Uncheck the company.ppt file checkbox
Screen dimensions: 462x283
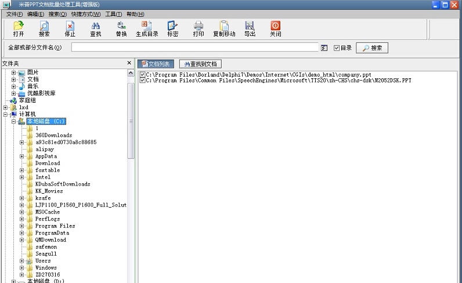tap(143, 75)
